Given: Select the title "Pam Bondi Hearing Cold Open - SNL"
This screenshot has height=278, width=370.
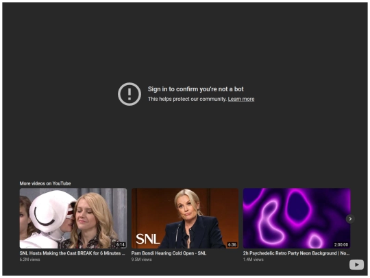Looking at the screenshot, I should pos(169,253).
